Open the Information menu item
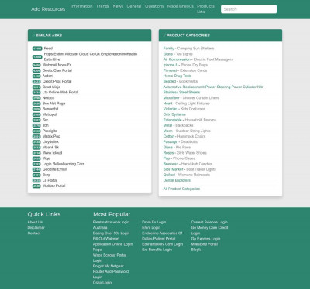310x289 pixels. point(81,6)
